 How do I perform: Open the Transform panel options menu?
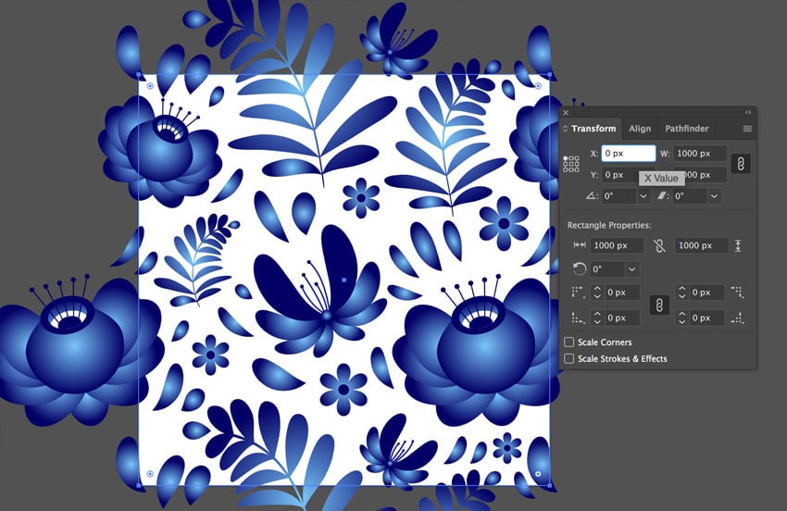tap(747, 129)
